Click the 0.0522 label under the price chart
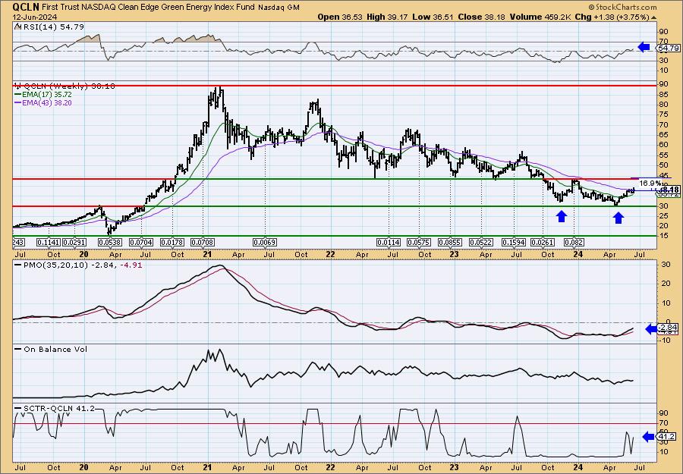 [x=481, y=243]
